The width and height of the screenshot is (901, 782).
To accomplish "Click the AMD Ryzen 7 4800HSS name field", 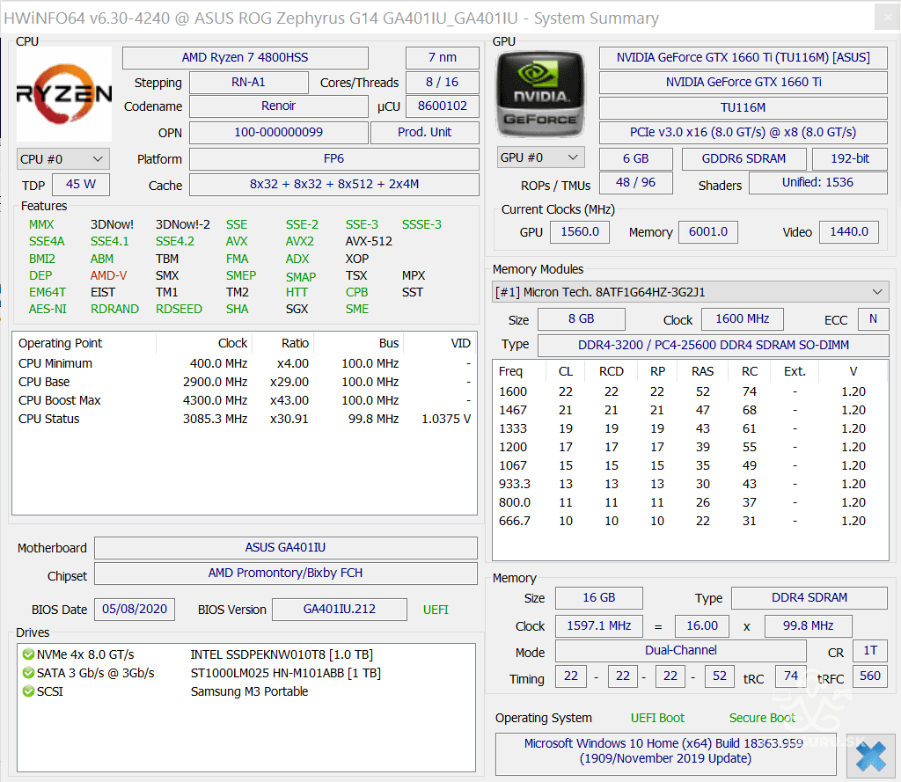I will [x=245, y=57].
